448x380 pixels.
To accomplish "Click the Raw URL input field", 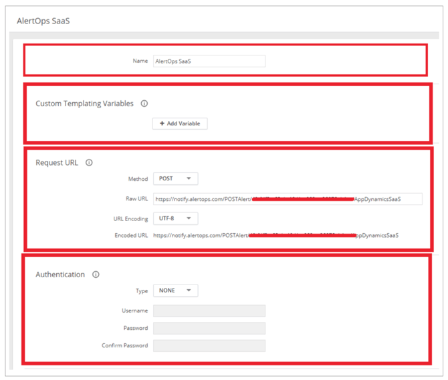I will click(288, 199).
